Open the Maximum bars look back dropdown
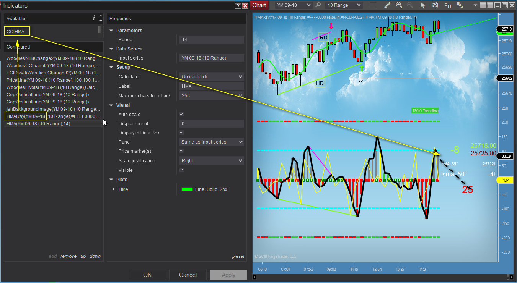This screenshot has height=283, width=517. point(212,95)
